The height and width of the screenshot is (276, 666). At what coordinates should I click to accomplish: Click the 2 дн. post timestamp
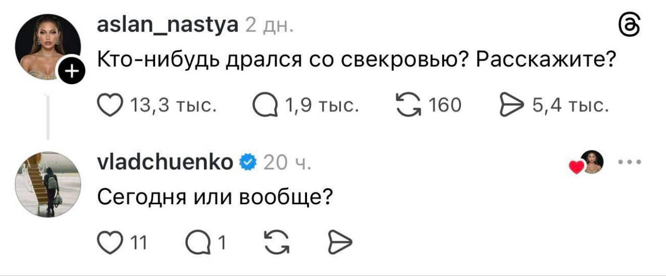click(270, 25)
